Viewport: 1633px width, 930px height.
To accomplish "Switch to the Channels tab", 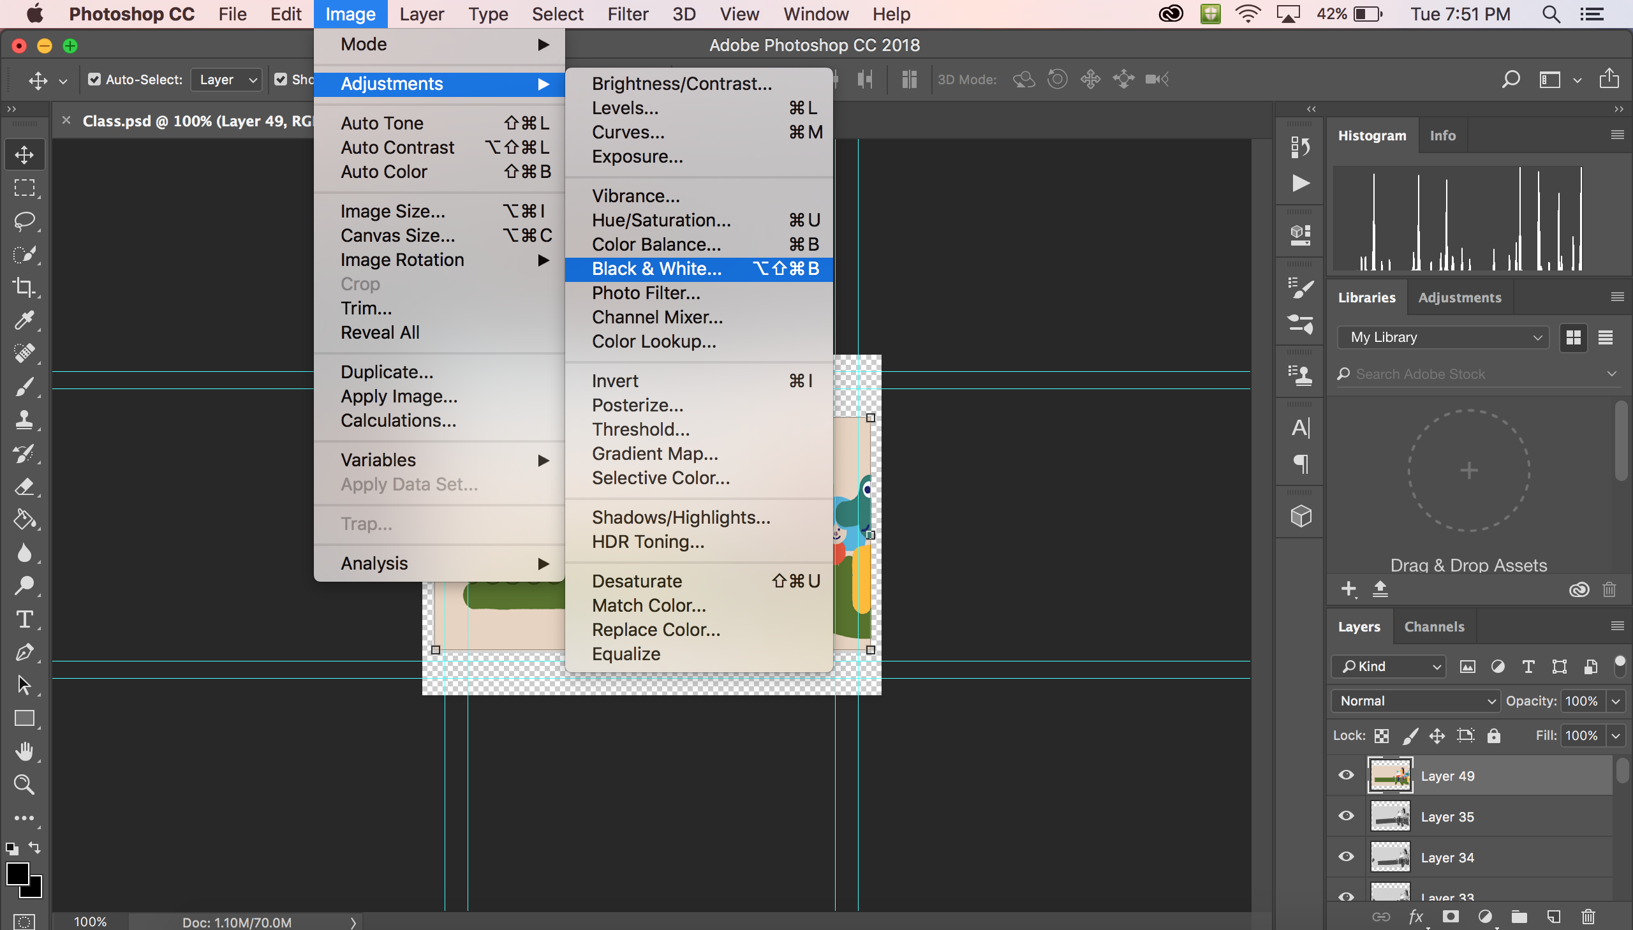I will pos(1435,626).
